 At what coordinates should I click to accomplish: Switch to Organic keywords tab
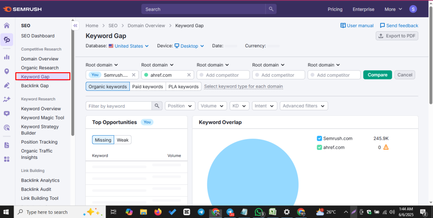pos(108,86)
